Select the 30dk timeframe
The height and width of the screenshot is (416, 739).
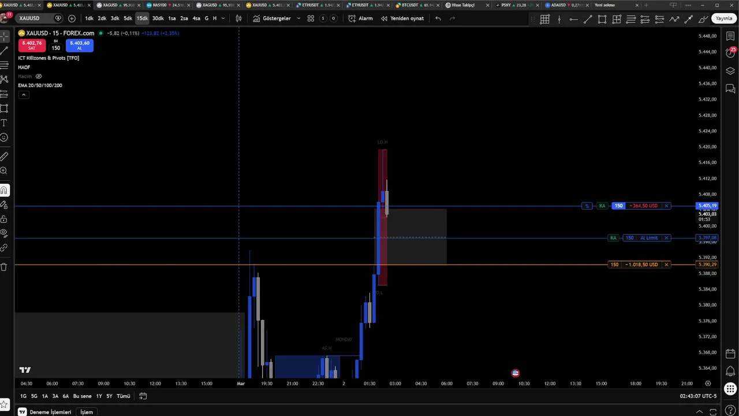coord(158,18)
